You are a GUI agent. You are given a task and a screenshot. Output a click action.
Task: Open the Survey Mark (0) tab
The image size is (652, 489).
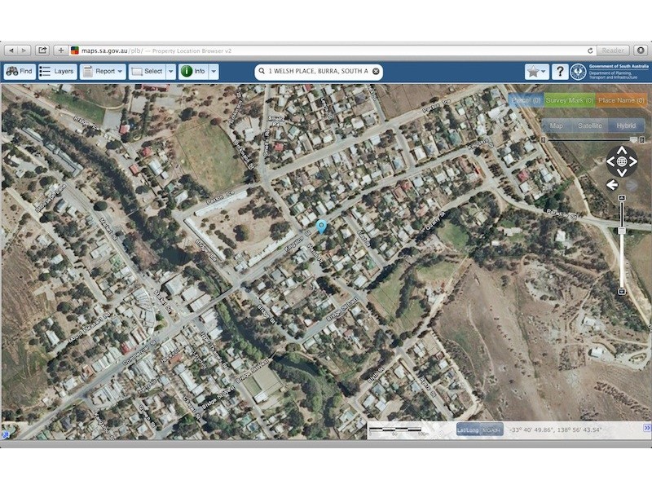(570, 100)
